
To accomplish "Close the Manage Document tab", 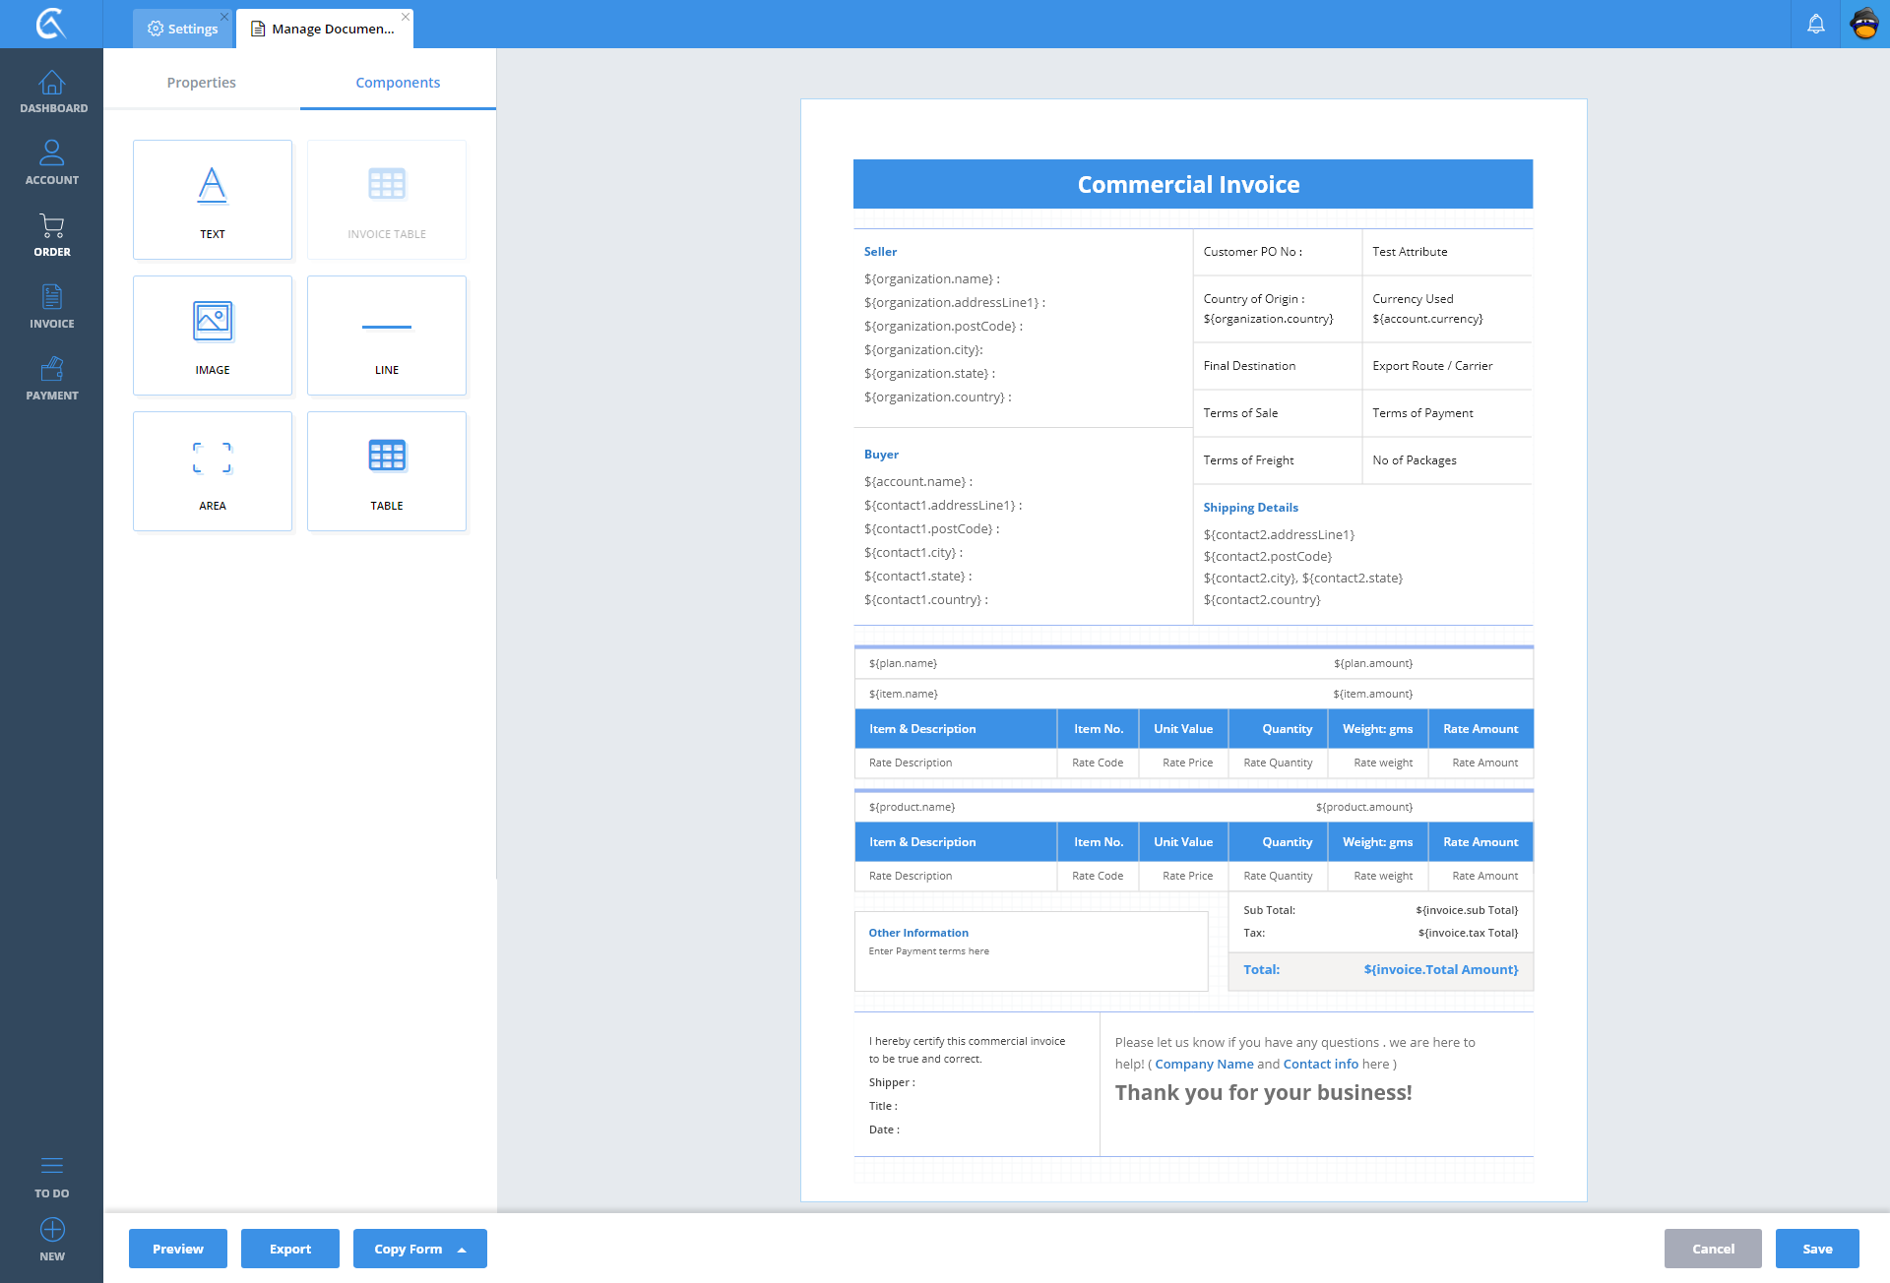I will [x=406, y=17].
